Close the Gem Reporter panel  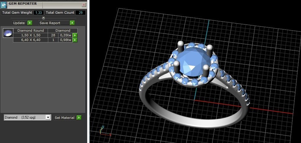pyautogui.click(x=84, y=5)
